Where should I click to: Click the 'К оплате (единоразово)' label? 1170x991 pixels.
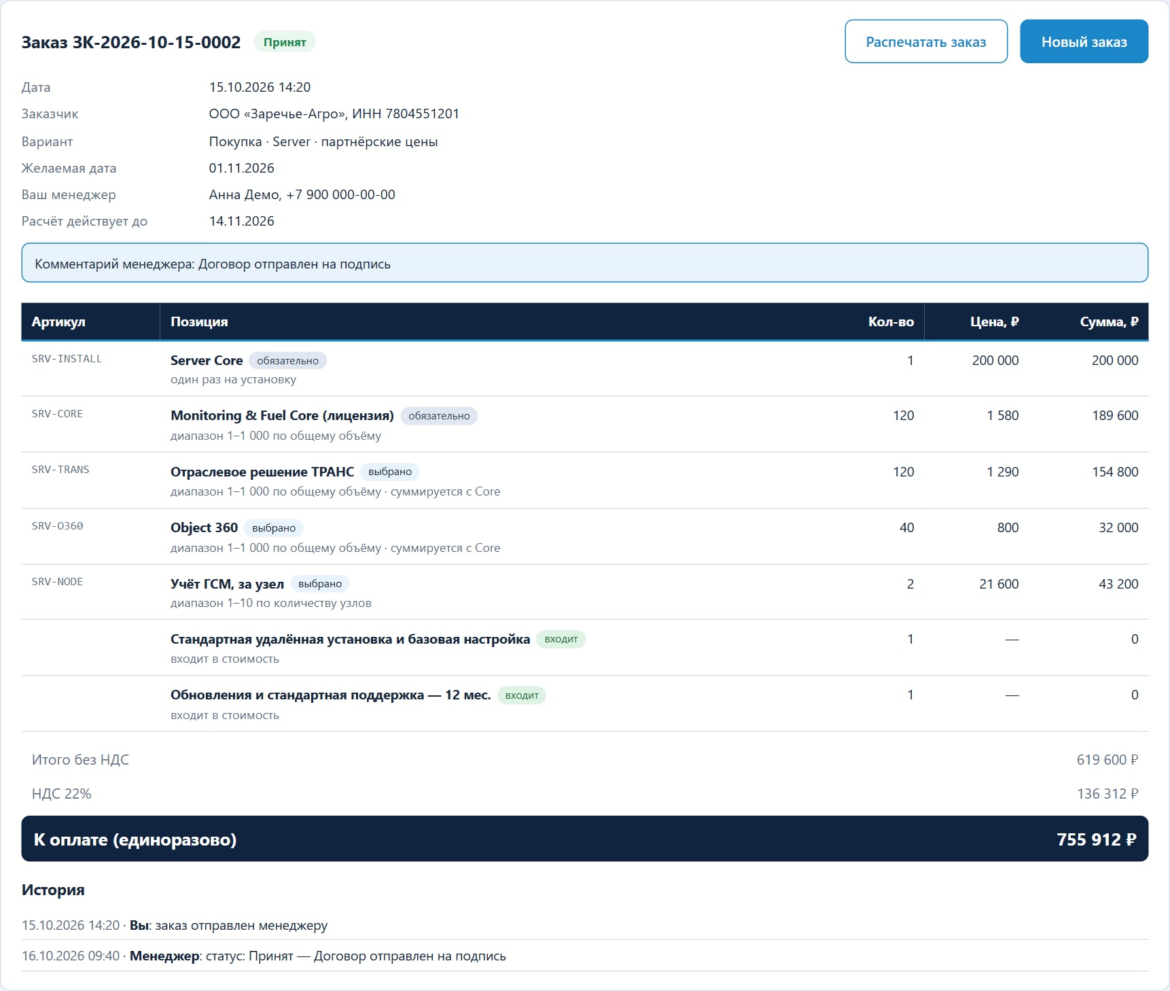[135, 839]
